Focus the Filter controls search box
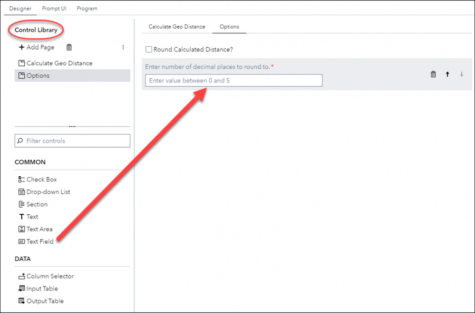The height and width of the screenshot is (313, 475). [x=72, y=141]
